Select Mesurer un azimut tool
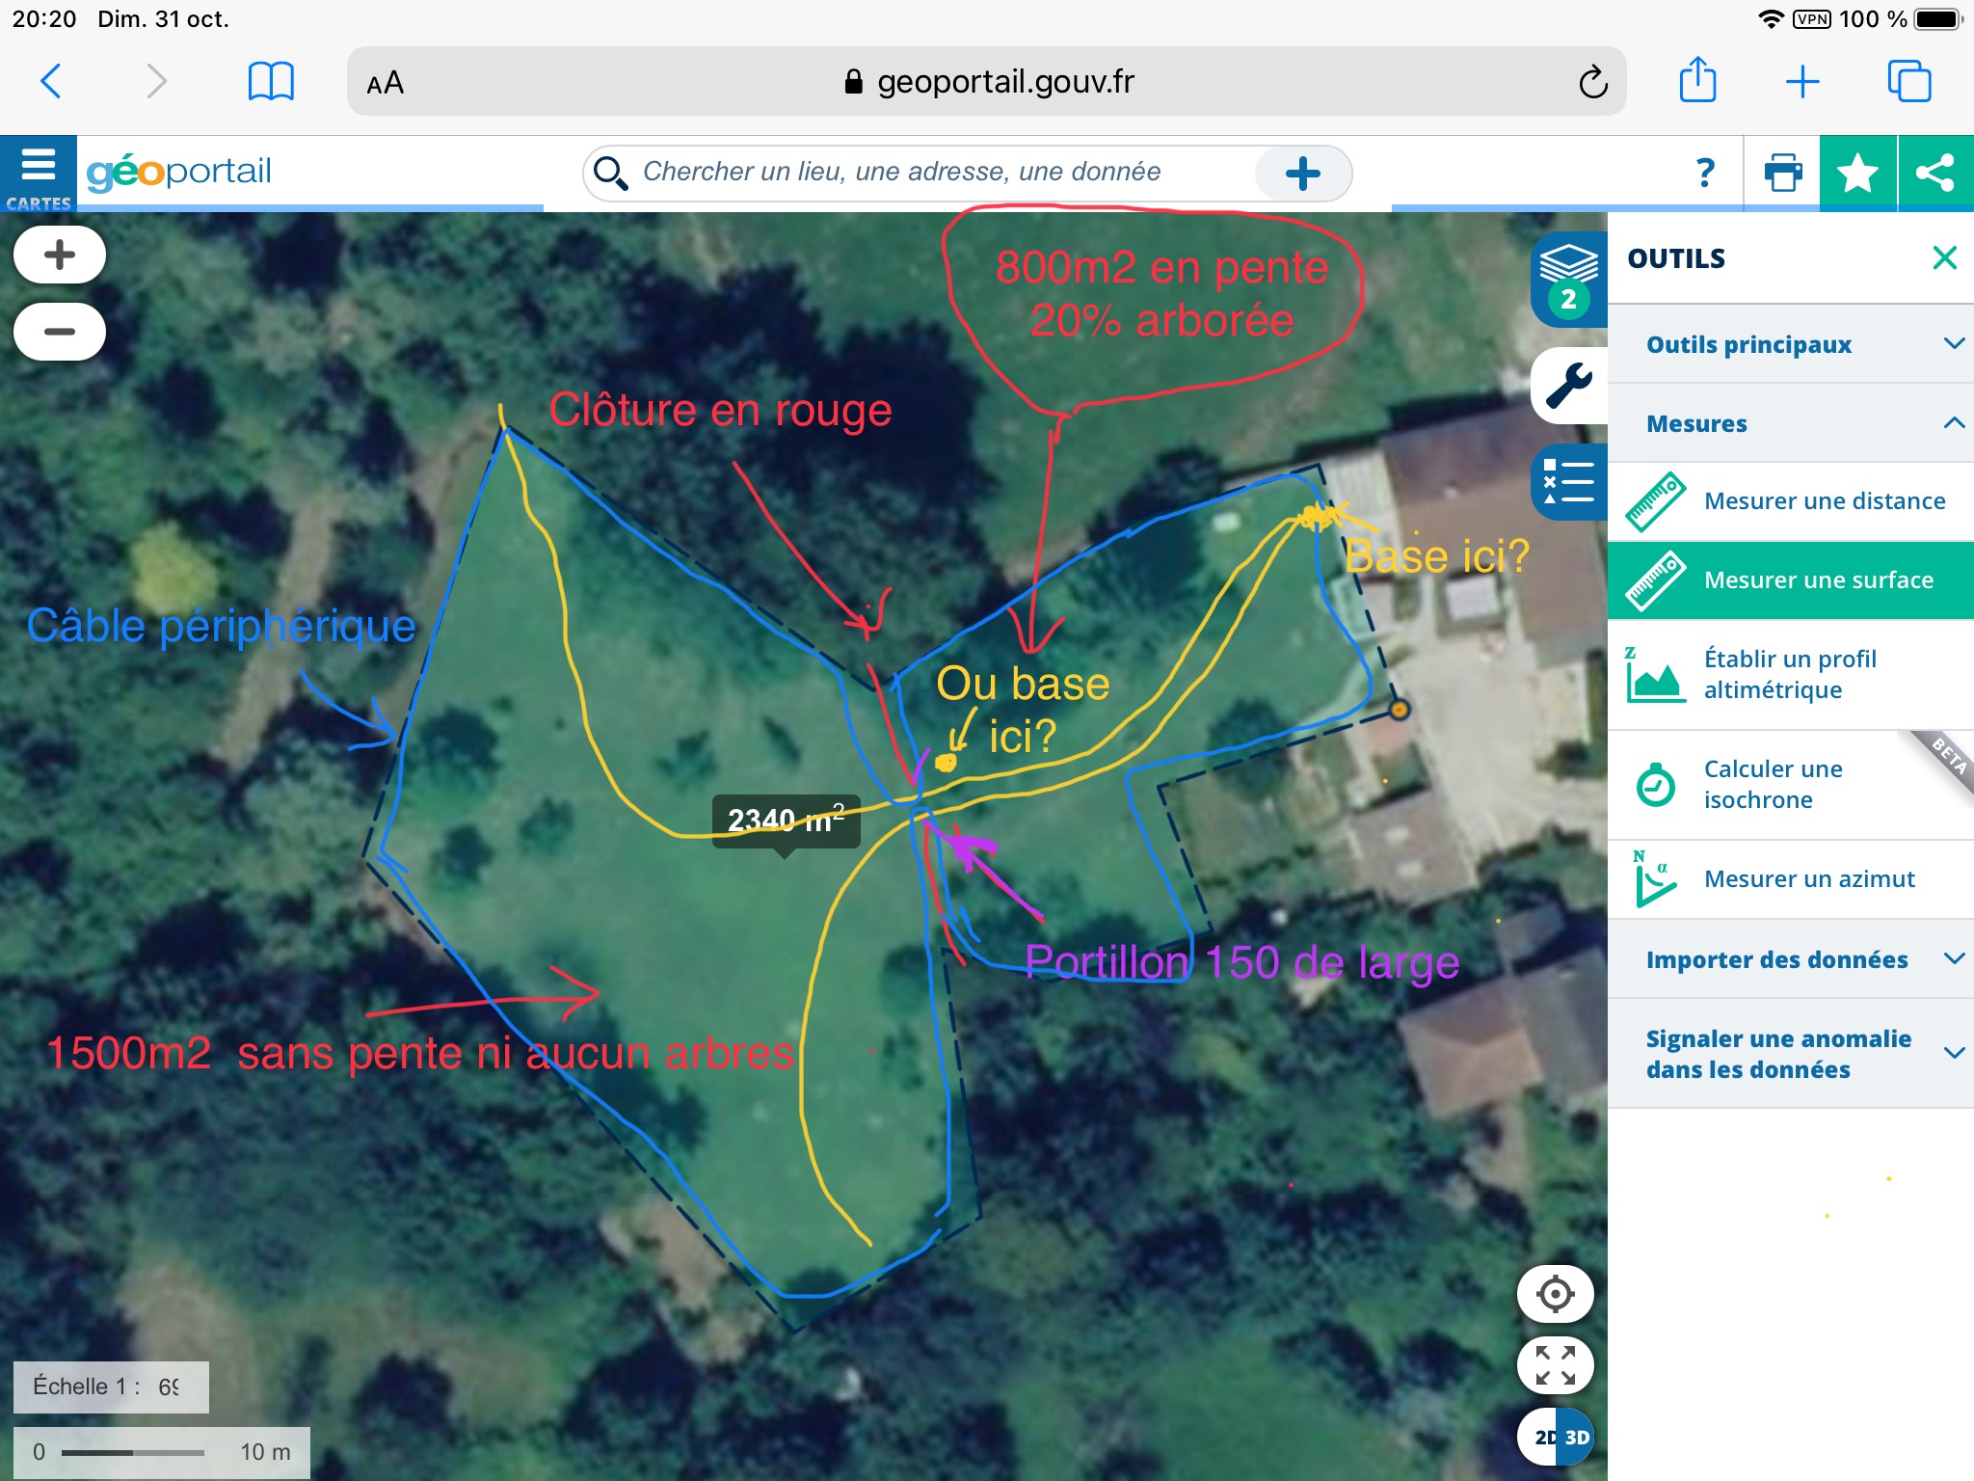The image size is (1974, 1481). [1791, 879]
